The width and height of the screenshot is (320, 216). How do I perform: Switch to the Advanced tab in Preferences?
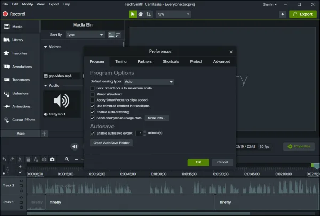pos(222,62)
